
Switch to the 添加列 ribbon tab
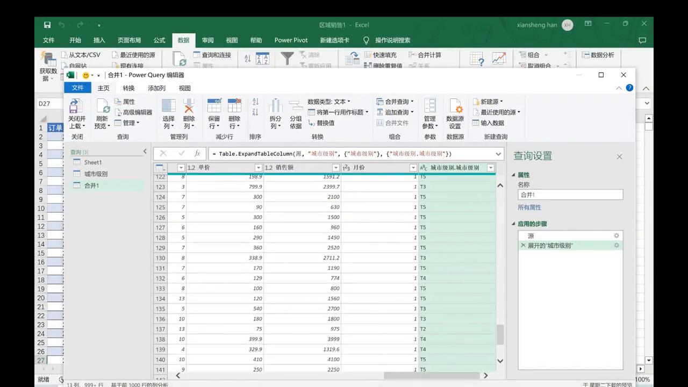point(156,88)
